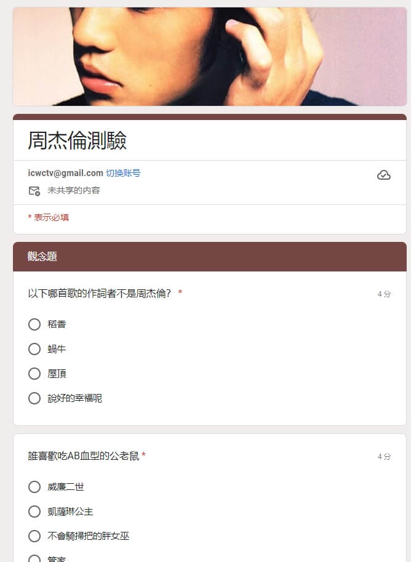Select the 蝸牛 radio option
411x562 pixels.
[34, 349]
